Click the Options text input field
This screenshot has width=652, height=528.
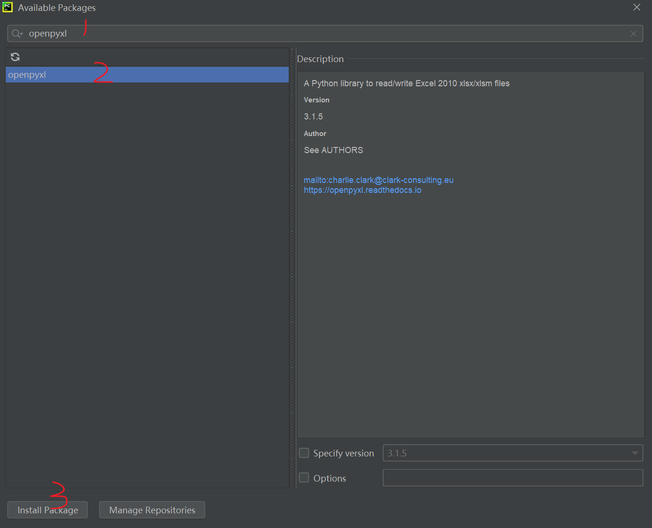tap(513, 478)
